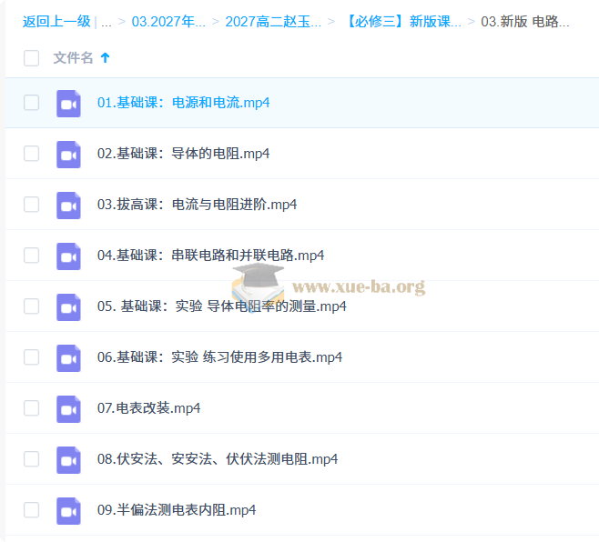Tick checkbox for 05. 基础课：实验 导体电阻率的测量.mp4

31,306
